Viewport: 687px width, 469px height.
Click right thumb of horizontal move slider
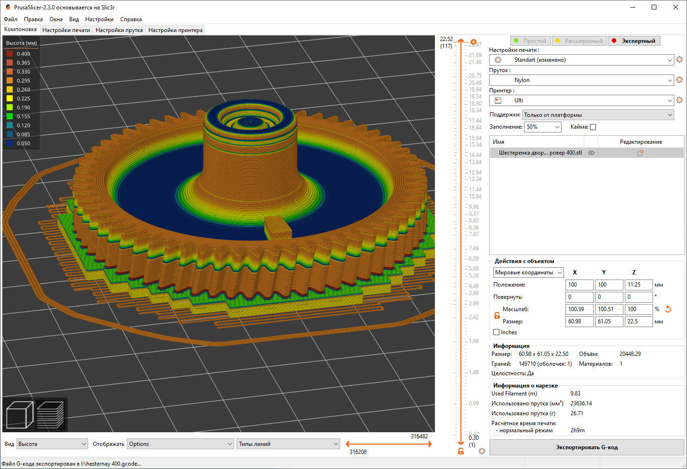(x=429, y=444)
